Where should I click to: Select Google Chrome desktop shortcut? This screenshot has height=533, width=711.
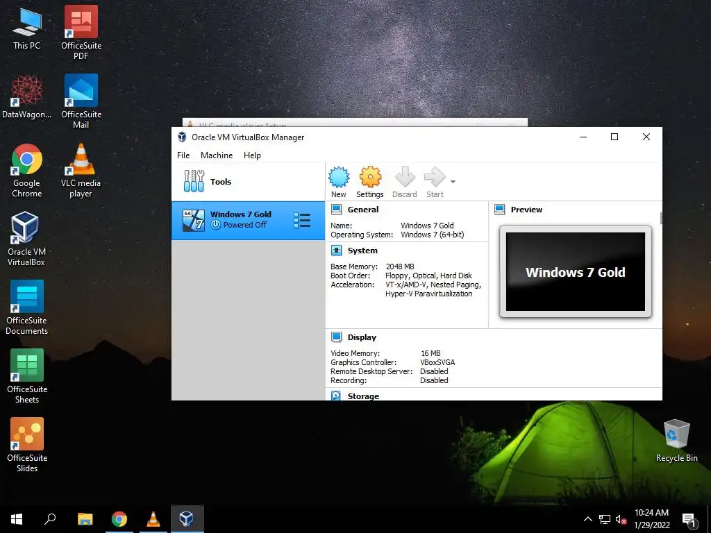[27, 171]
